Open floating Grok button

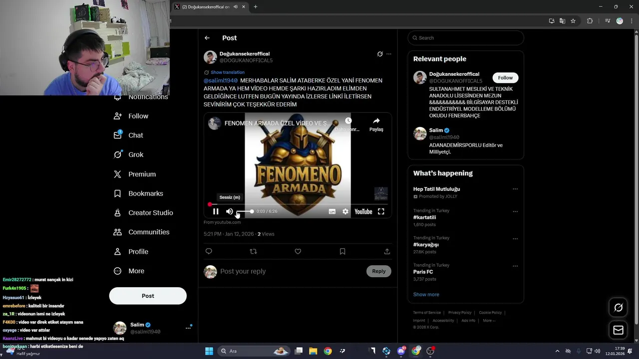618,308
